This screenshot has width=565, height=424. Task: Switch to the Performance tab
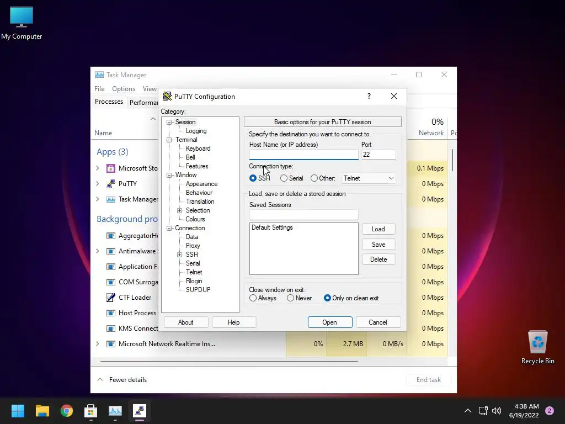click(143, 102)
